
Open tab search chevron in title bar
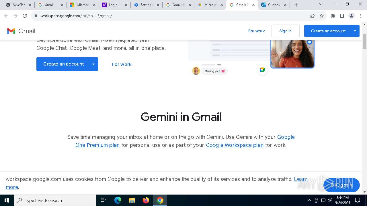click(x=321, y=4)
